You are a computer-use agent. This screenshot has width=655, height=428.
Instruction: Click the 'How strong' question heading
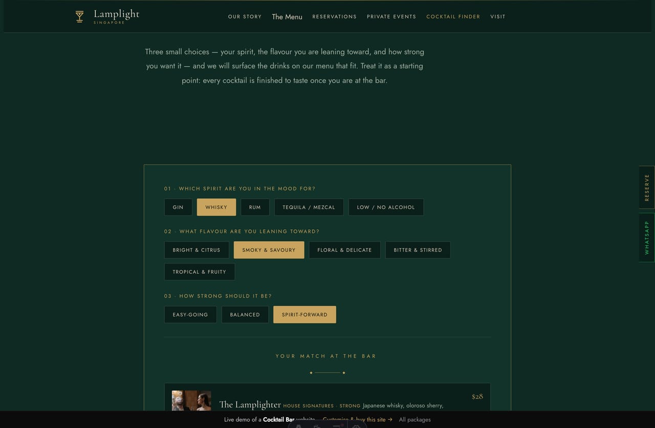tap(218, 296)
